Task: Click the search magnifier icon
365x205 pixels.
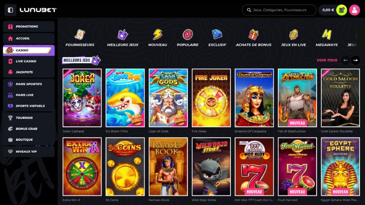Action: coord(249,10)
